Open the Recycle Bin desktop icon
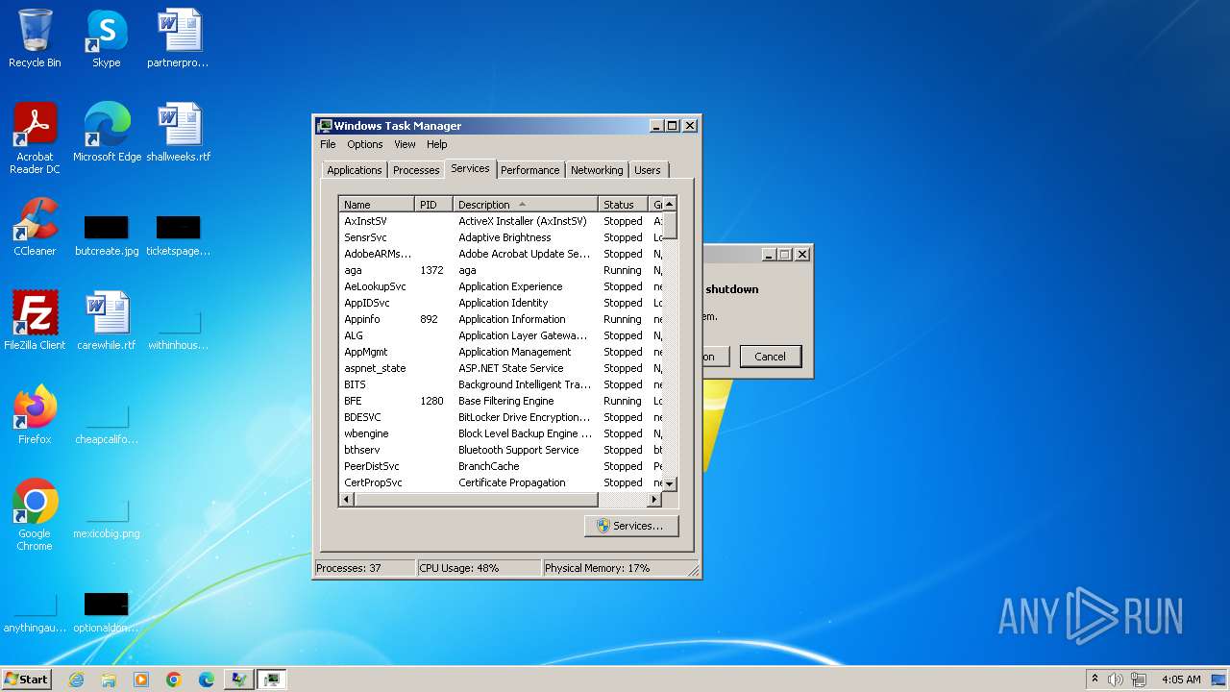Image resolution: width=1230 pixels, height=692 pixels. [x=35, y=38]
